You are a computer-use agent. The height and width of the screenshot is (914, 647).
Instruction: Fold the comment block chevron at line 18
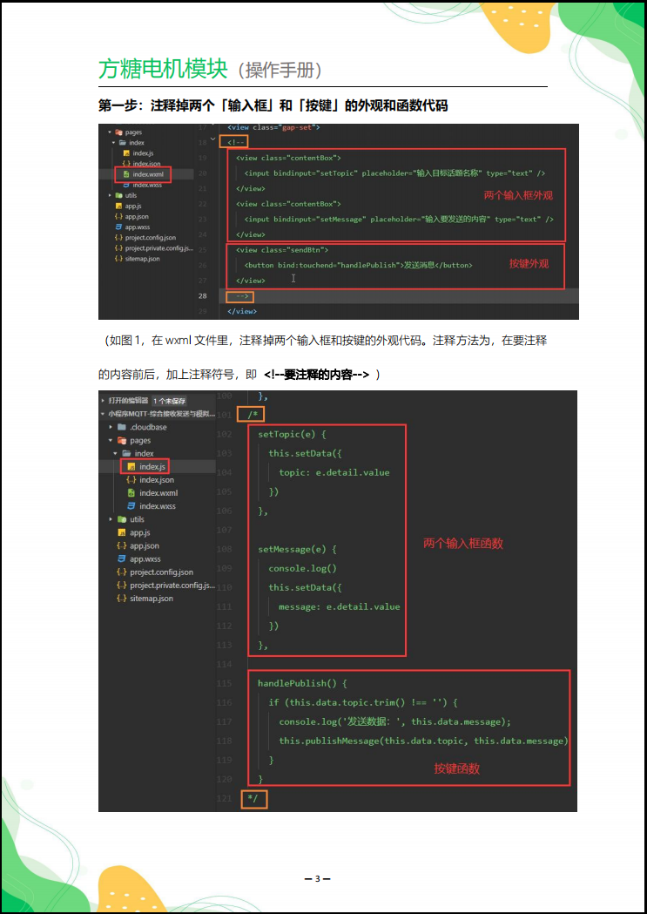(x=213, y=139)
